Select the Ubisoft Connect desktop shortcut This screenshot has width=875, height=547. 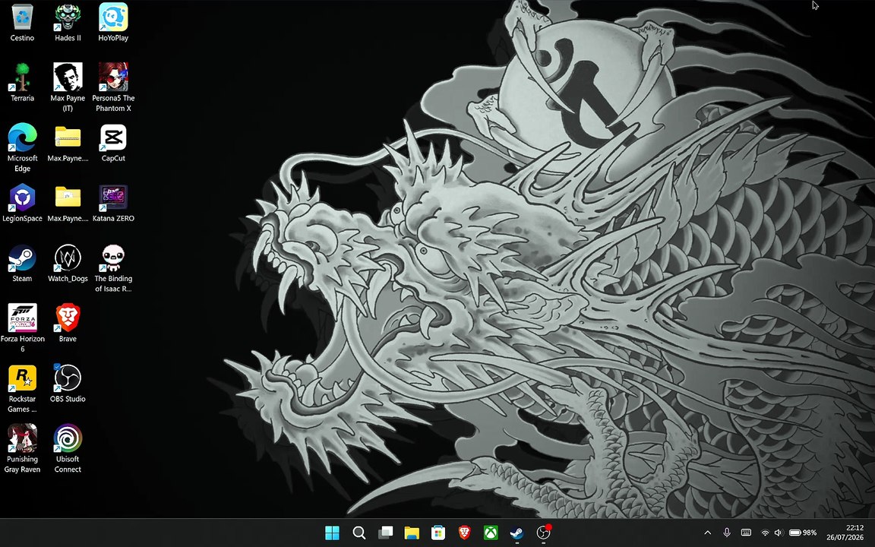point(68,449)
